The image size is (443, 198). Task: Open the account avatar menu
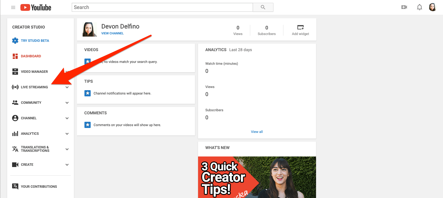(432, 7)
